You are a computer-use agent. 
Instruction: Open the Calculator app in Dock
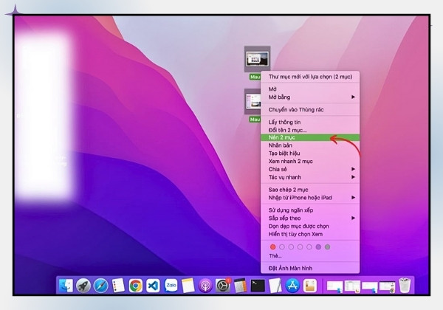click(x=241, y=286)
